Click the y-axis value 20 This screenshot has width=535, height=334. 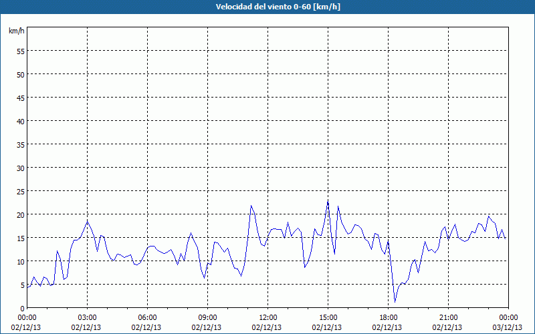(x=21, y=214)
